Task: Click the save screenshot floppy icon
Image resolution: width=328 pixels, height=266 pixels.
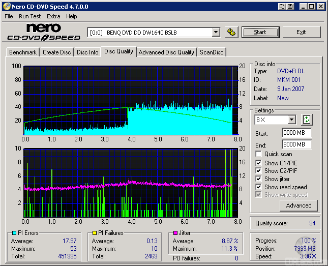Action: pos(290,7)
